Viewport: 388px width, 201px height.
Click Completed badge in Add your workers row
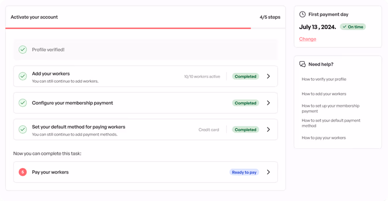click(245, 77)
